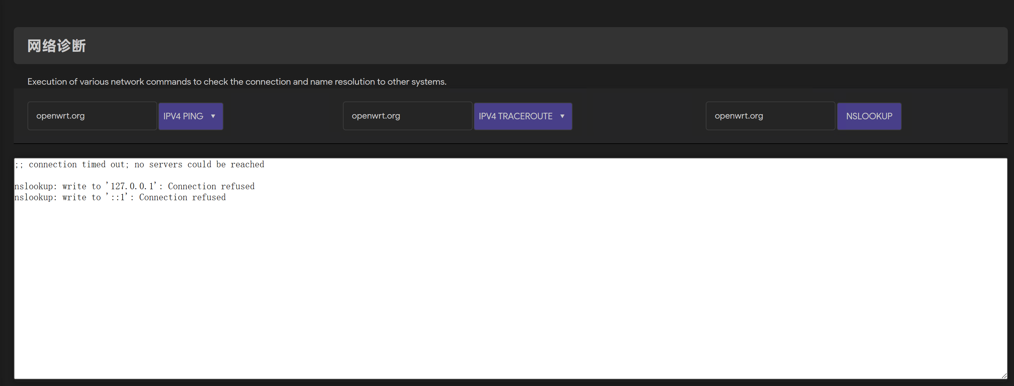
Task: Click the ';;' prefix at output start
Action: [19, 165]
